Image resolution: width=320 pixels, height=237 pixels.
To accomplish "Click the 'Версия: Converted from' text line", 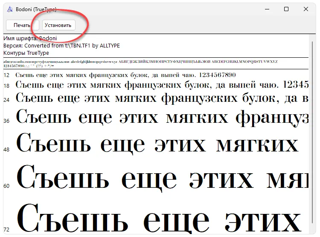I will coord(61,45).
